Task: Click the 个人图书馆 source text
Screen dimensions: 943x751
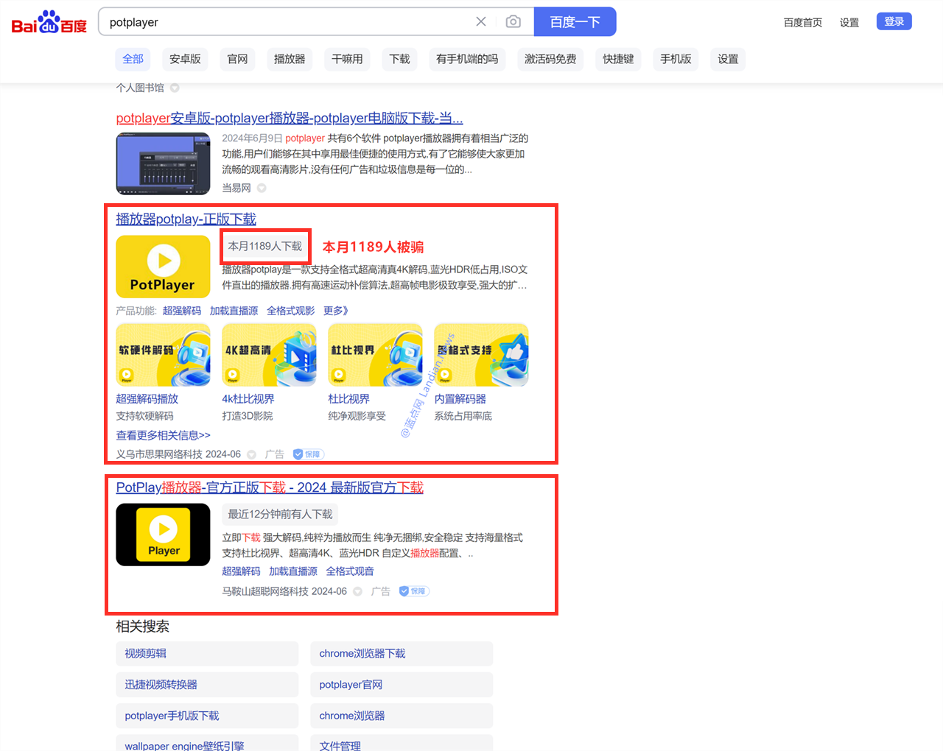Action: pyautogui.click(x=140, y=88)
